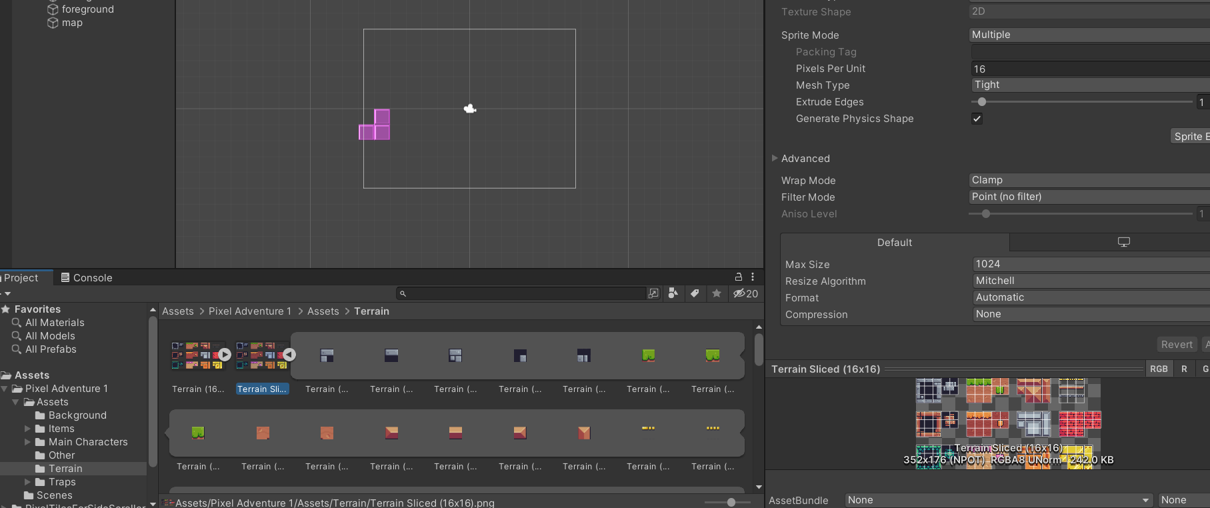
Task: Click the Search by Label tag icon
Action: tap(695, 293)
